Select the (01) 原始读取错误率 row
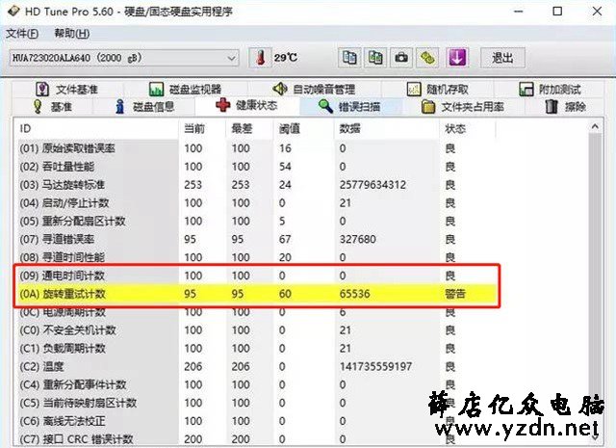616x448 pixels. 255,148
